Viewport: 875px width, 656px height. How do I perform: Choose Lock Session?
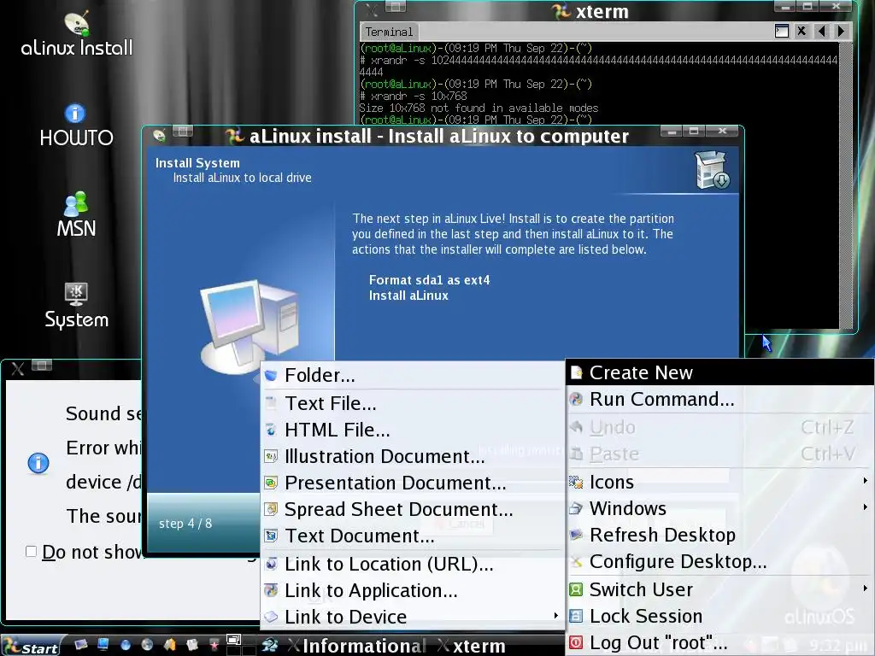[x=719, y=616]
